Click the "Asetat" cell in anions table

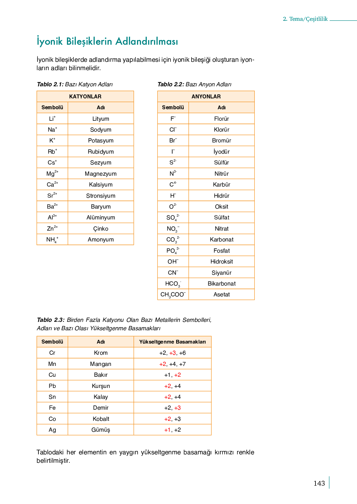(222, 295)
